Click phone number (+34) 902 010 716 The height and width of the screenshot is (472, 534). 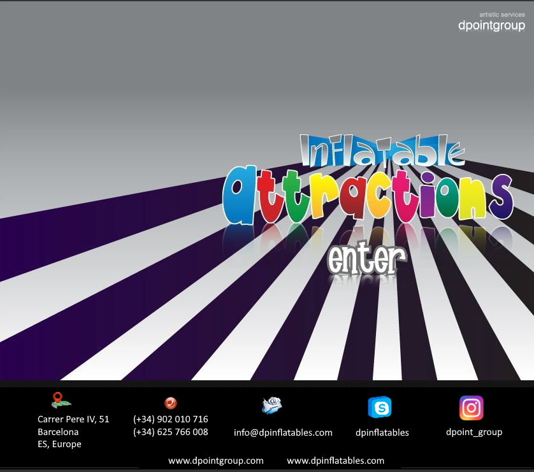pos(170,419)
